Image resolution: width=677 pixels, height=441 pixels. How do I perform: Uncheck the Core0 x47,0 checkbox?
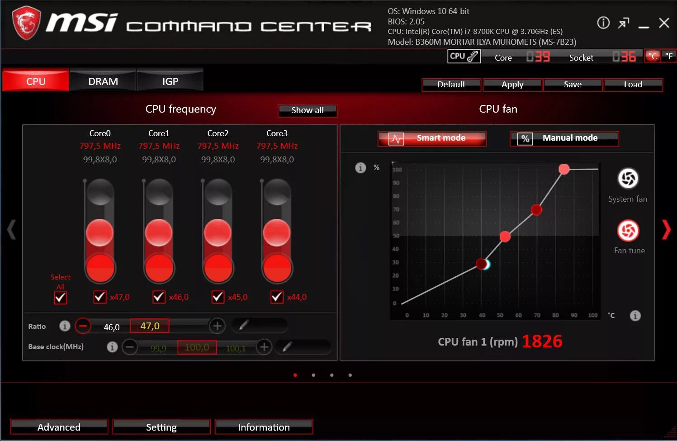[99, 297]
